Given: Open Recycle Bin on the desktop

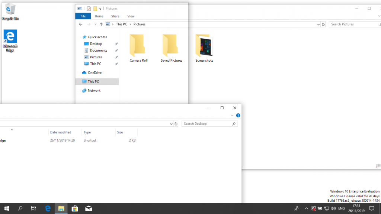Looking at the screenshot, I should (10, 12).
